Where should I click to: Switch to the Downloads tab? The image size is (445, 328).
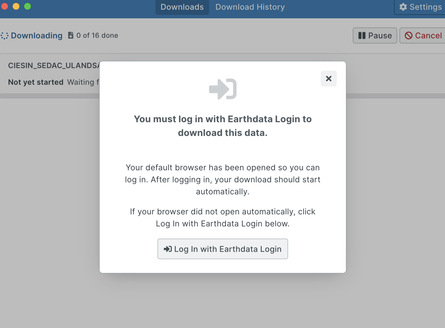click(182, 7)
